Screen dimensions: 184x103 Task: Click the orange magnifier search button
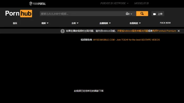[142, 14]
